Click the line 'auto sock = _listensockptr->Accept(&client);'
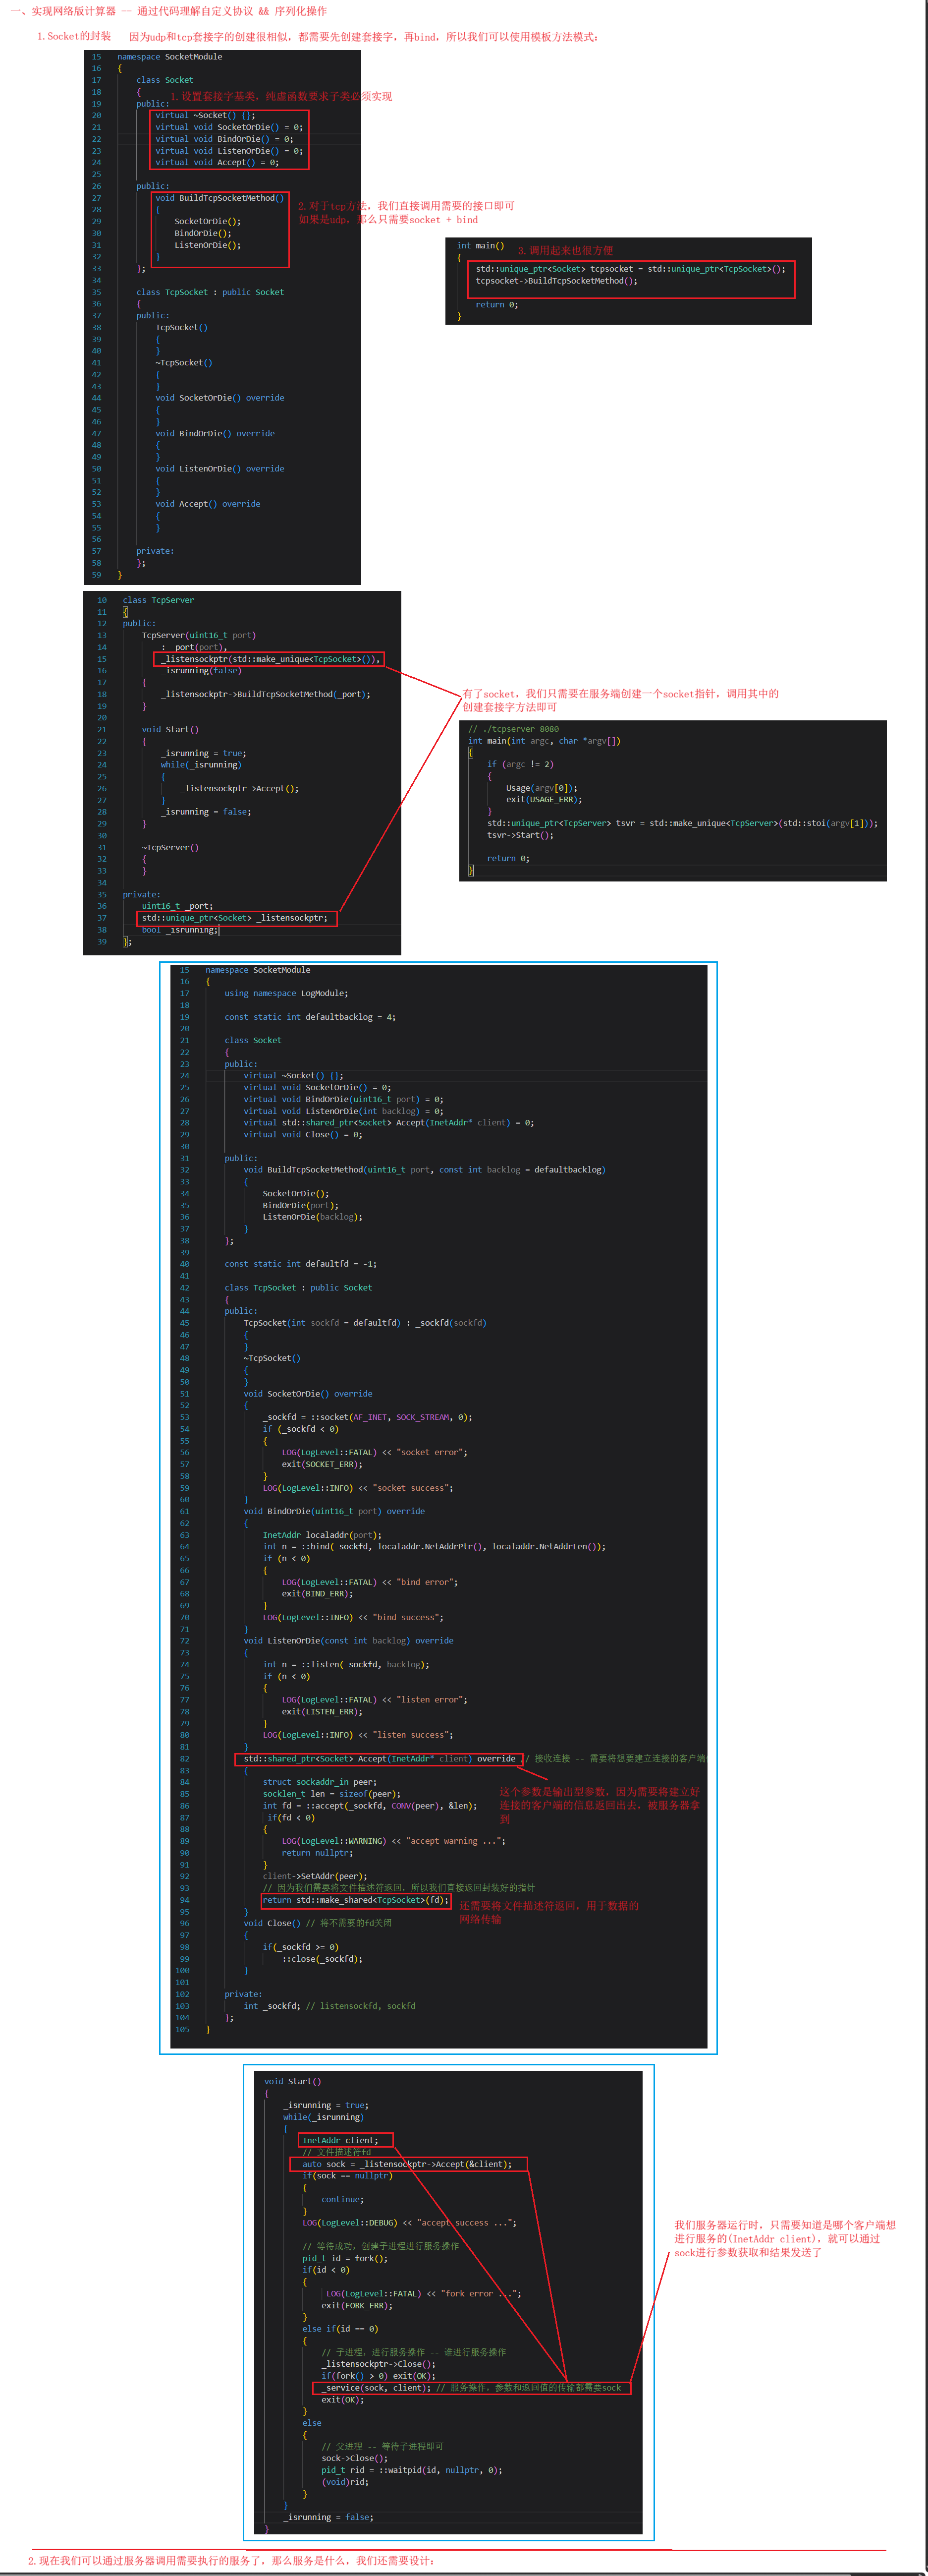 (407, 2164)
